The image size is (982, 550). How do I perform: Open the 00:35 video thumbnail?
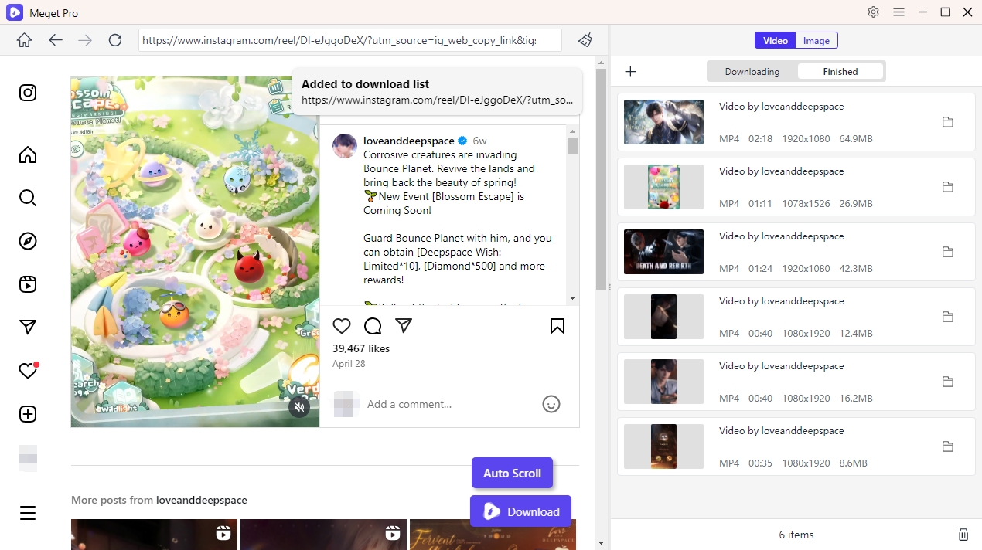[x=663, y=446]
